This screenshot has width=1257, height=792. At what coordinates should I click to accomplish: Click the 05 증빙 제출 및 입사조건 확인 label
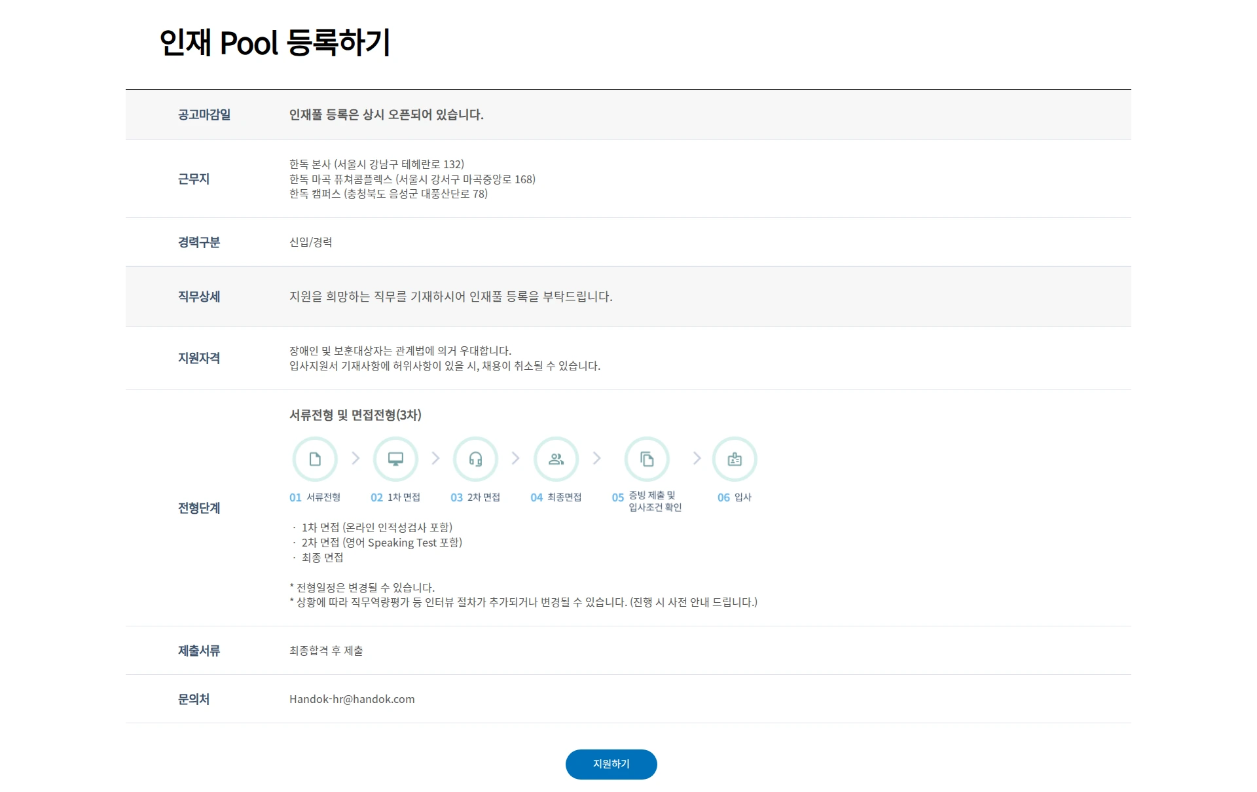(647, 501)
